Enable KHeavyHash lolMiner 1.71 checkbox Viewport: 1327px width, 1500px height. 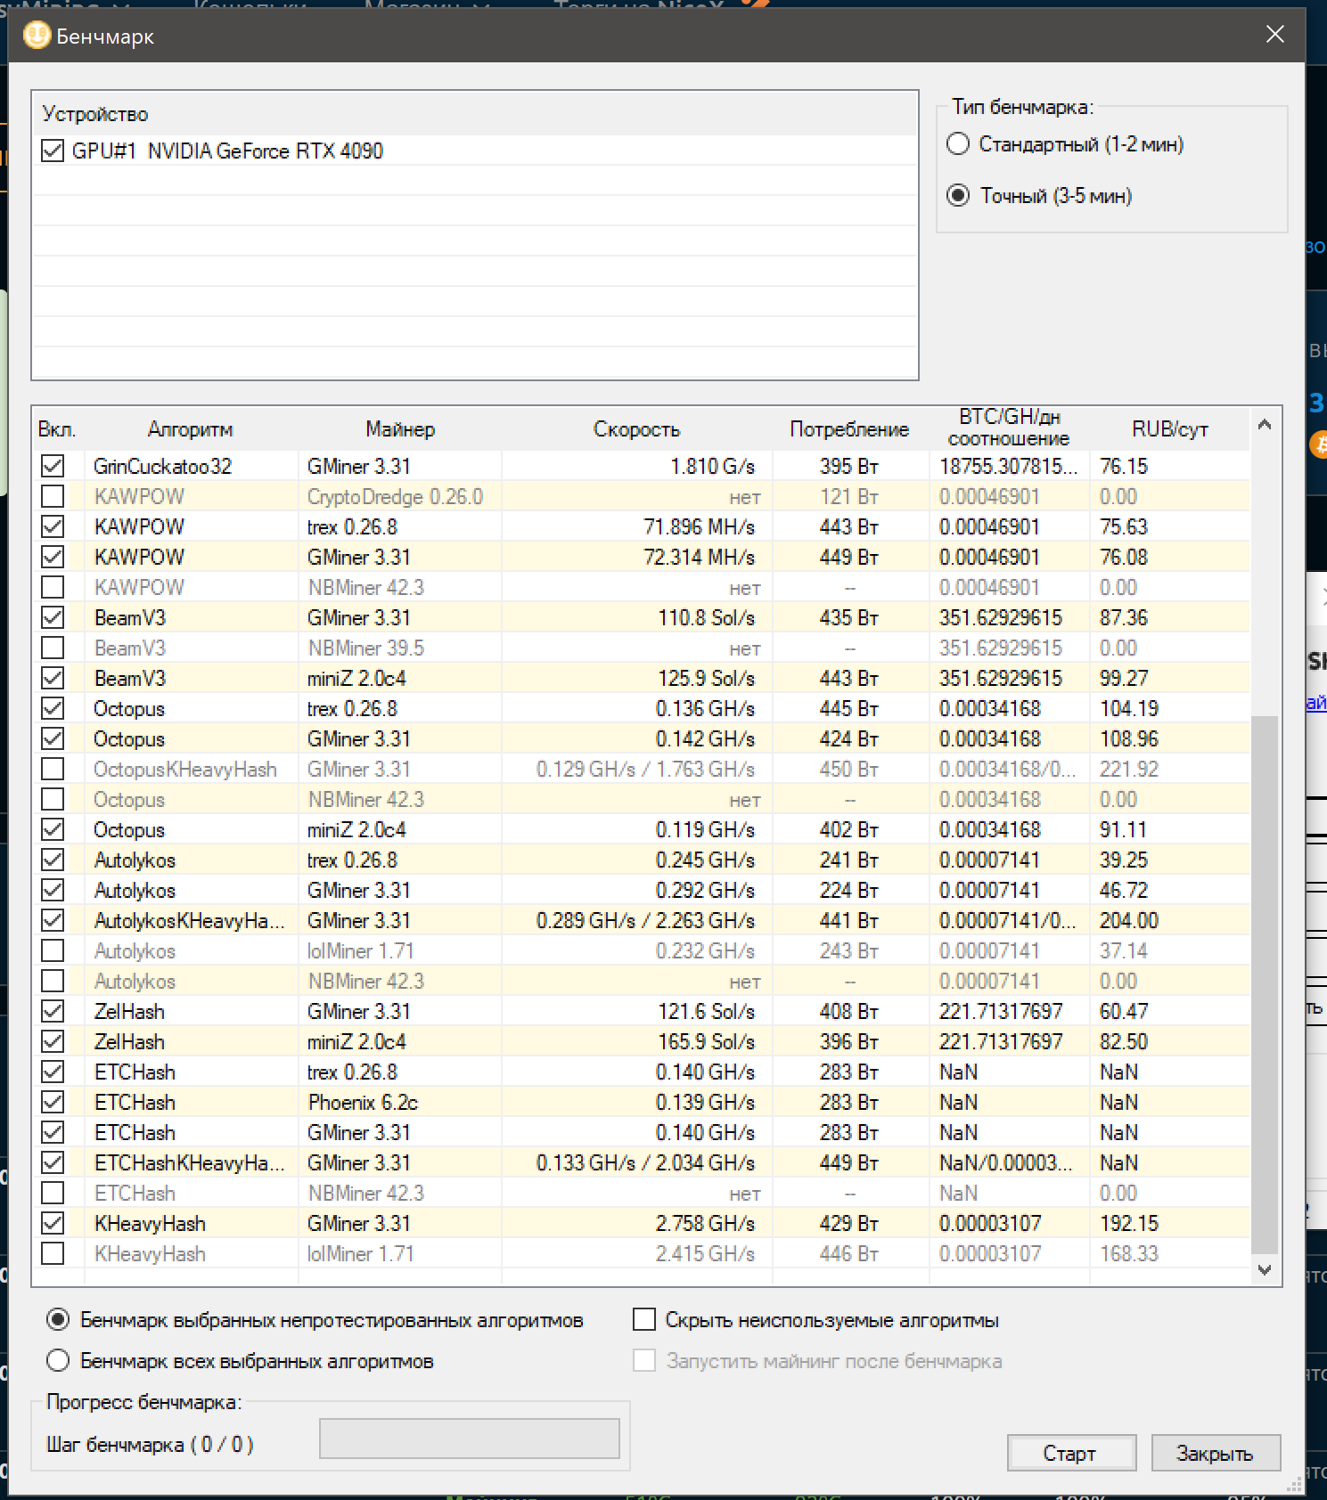[x=53, y=1253]
